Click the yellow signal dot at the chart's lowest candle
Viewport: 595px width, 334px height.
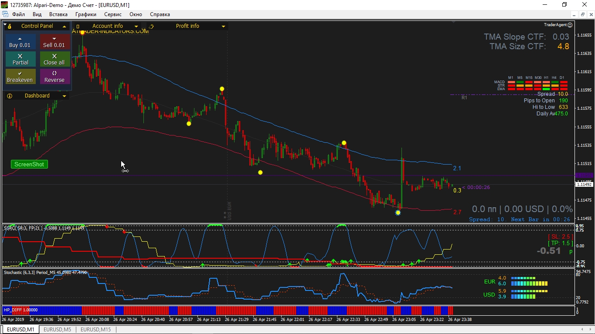(x=398, y=213)
